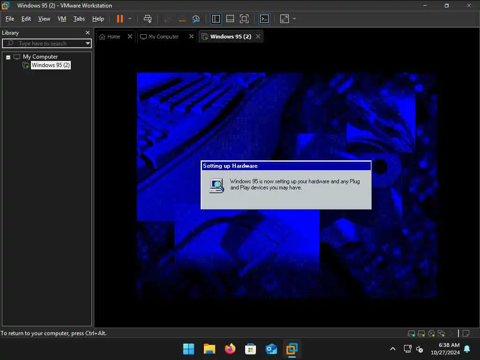Enter full screen mode icon

[244, 19]
